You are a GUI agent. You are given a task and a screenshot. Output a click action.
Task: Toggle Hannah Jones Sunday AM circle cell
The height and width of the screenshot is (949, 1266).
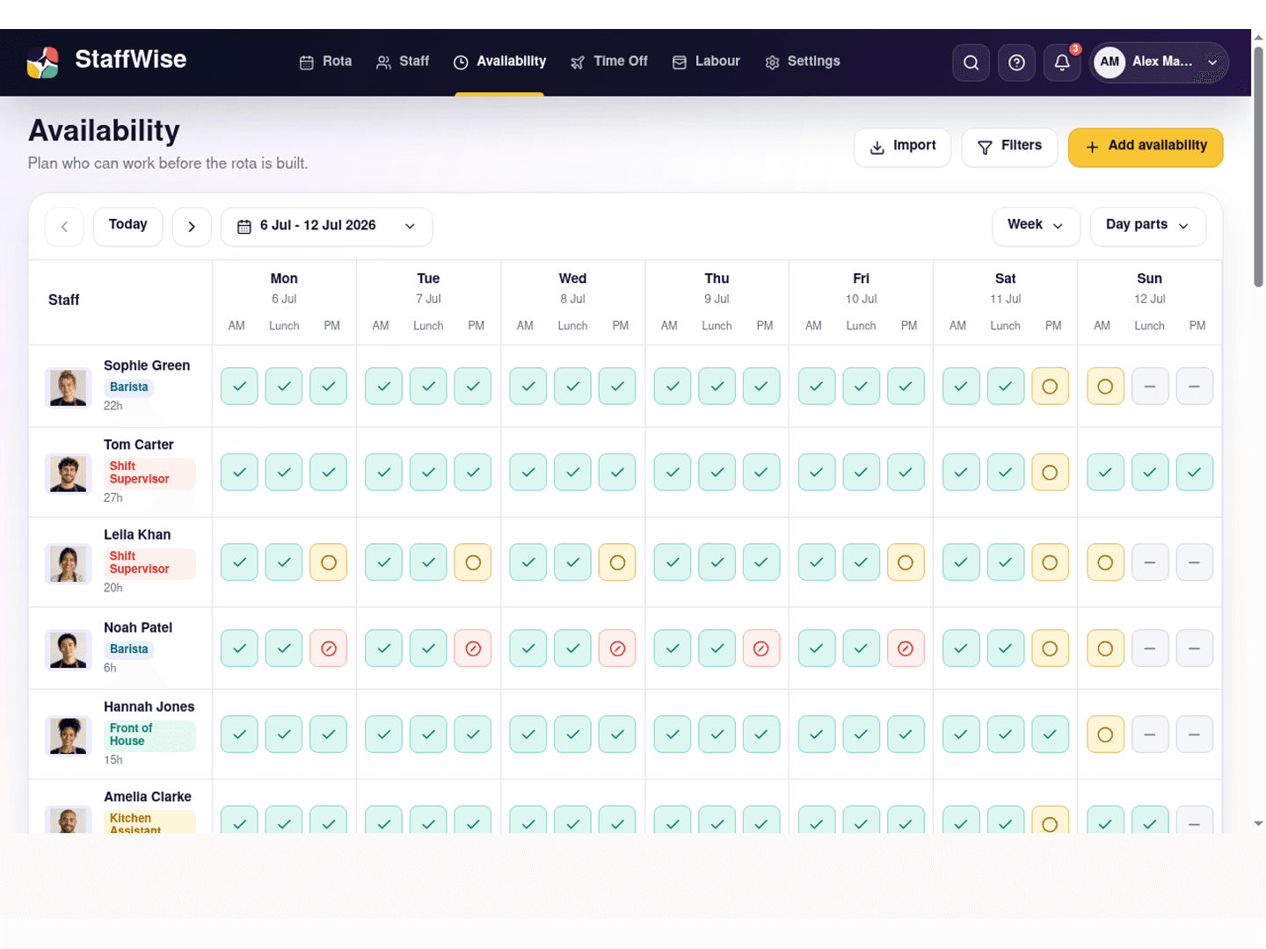tap(1105, 735)
